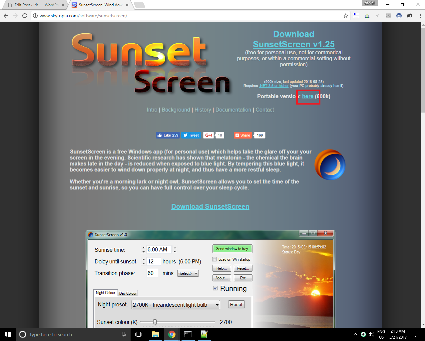Click the Exit button

pos(243,278)
